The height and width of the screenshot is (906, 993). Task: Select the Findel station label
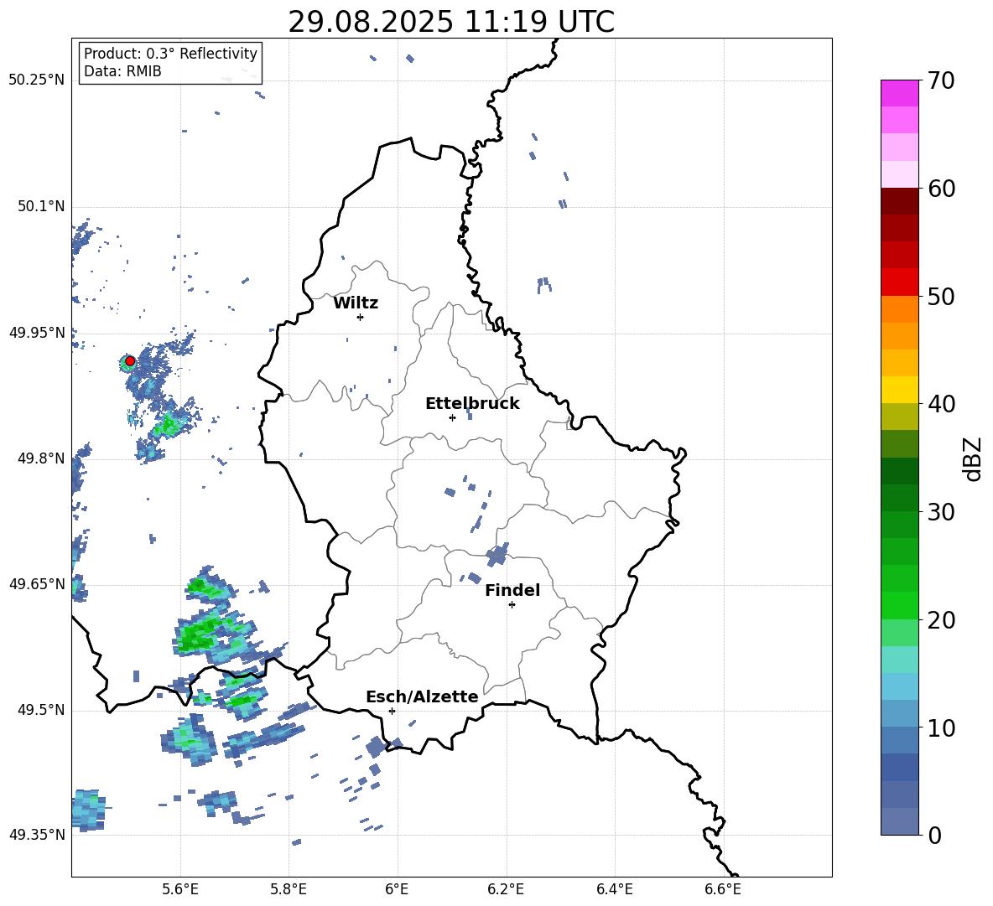512,590
